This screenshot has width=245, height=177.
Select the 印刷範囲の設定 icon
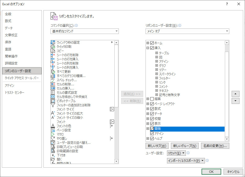53,151
